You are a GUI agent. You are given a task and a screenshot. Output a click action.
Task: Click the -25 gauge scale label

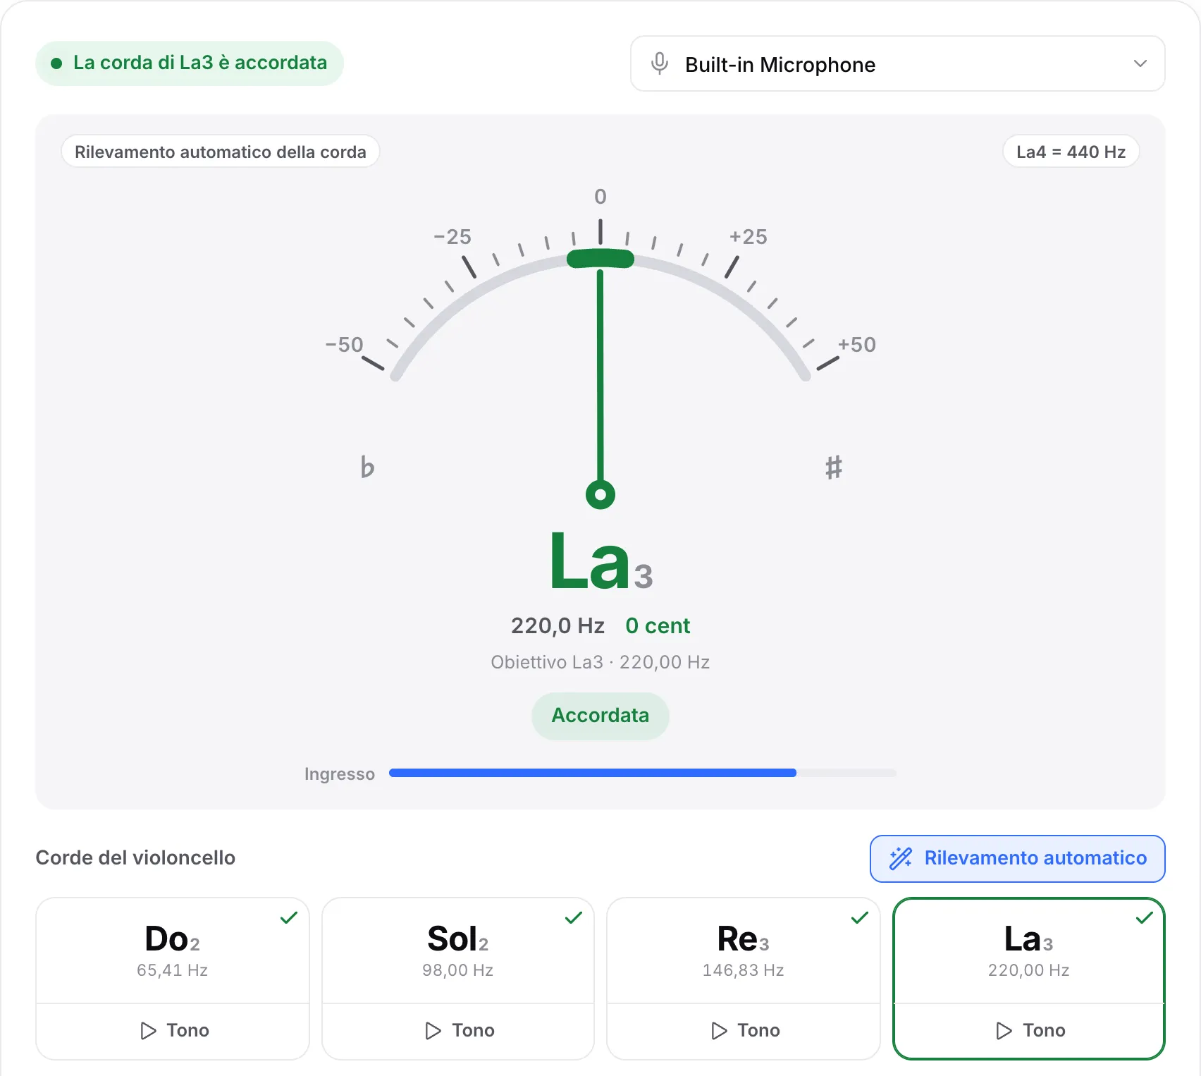click(452, 237)
